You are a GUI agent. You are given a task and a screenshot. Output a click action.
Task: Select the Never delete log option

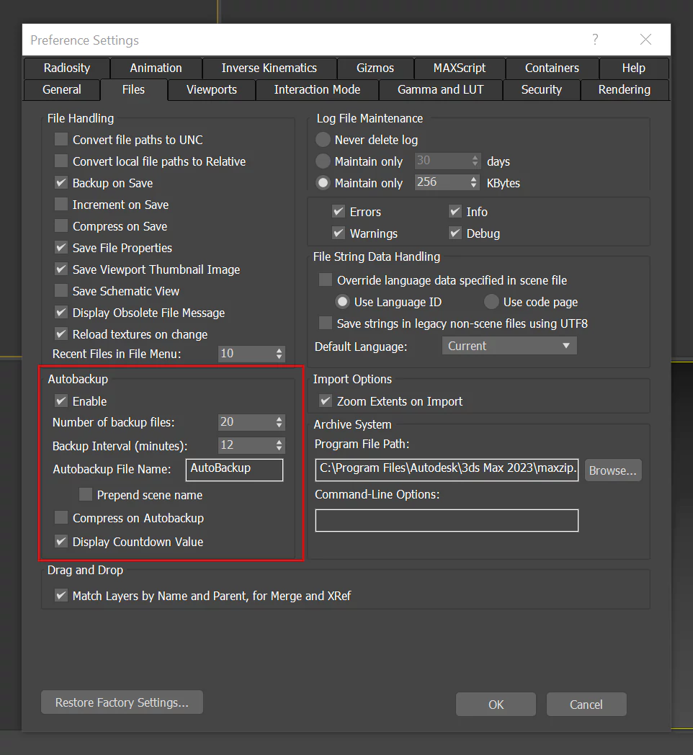(x=323, y=140)
